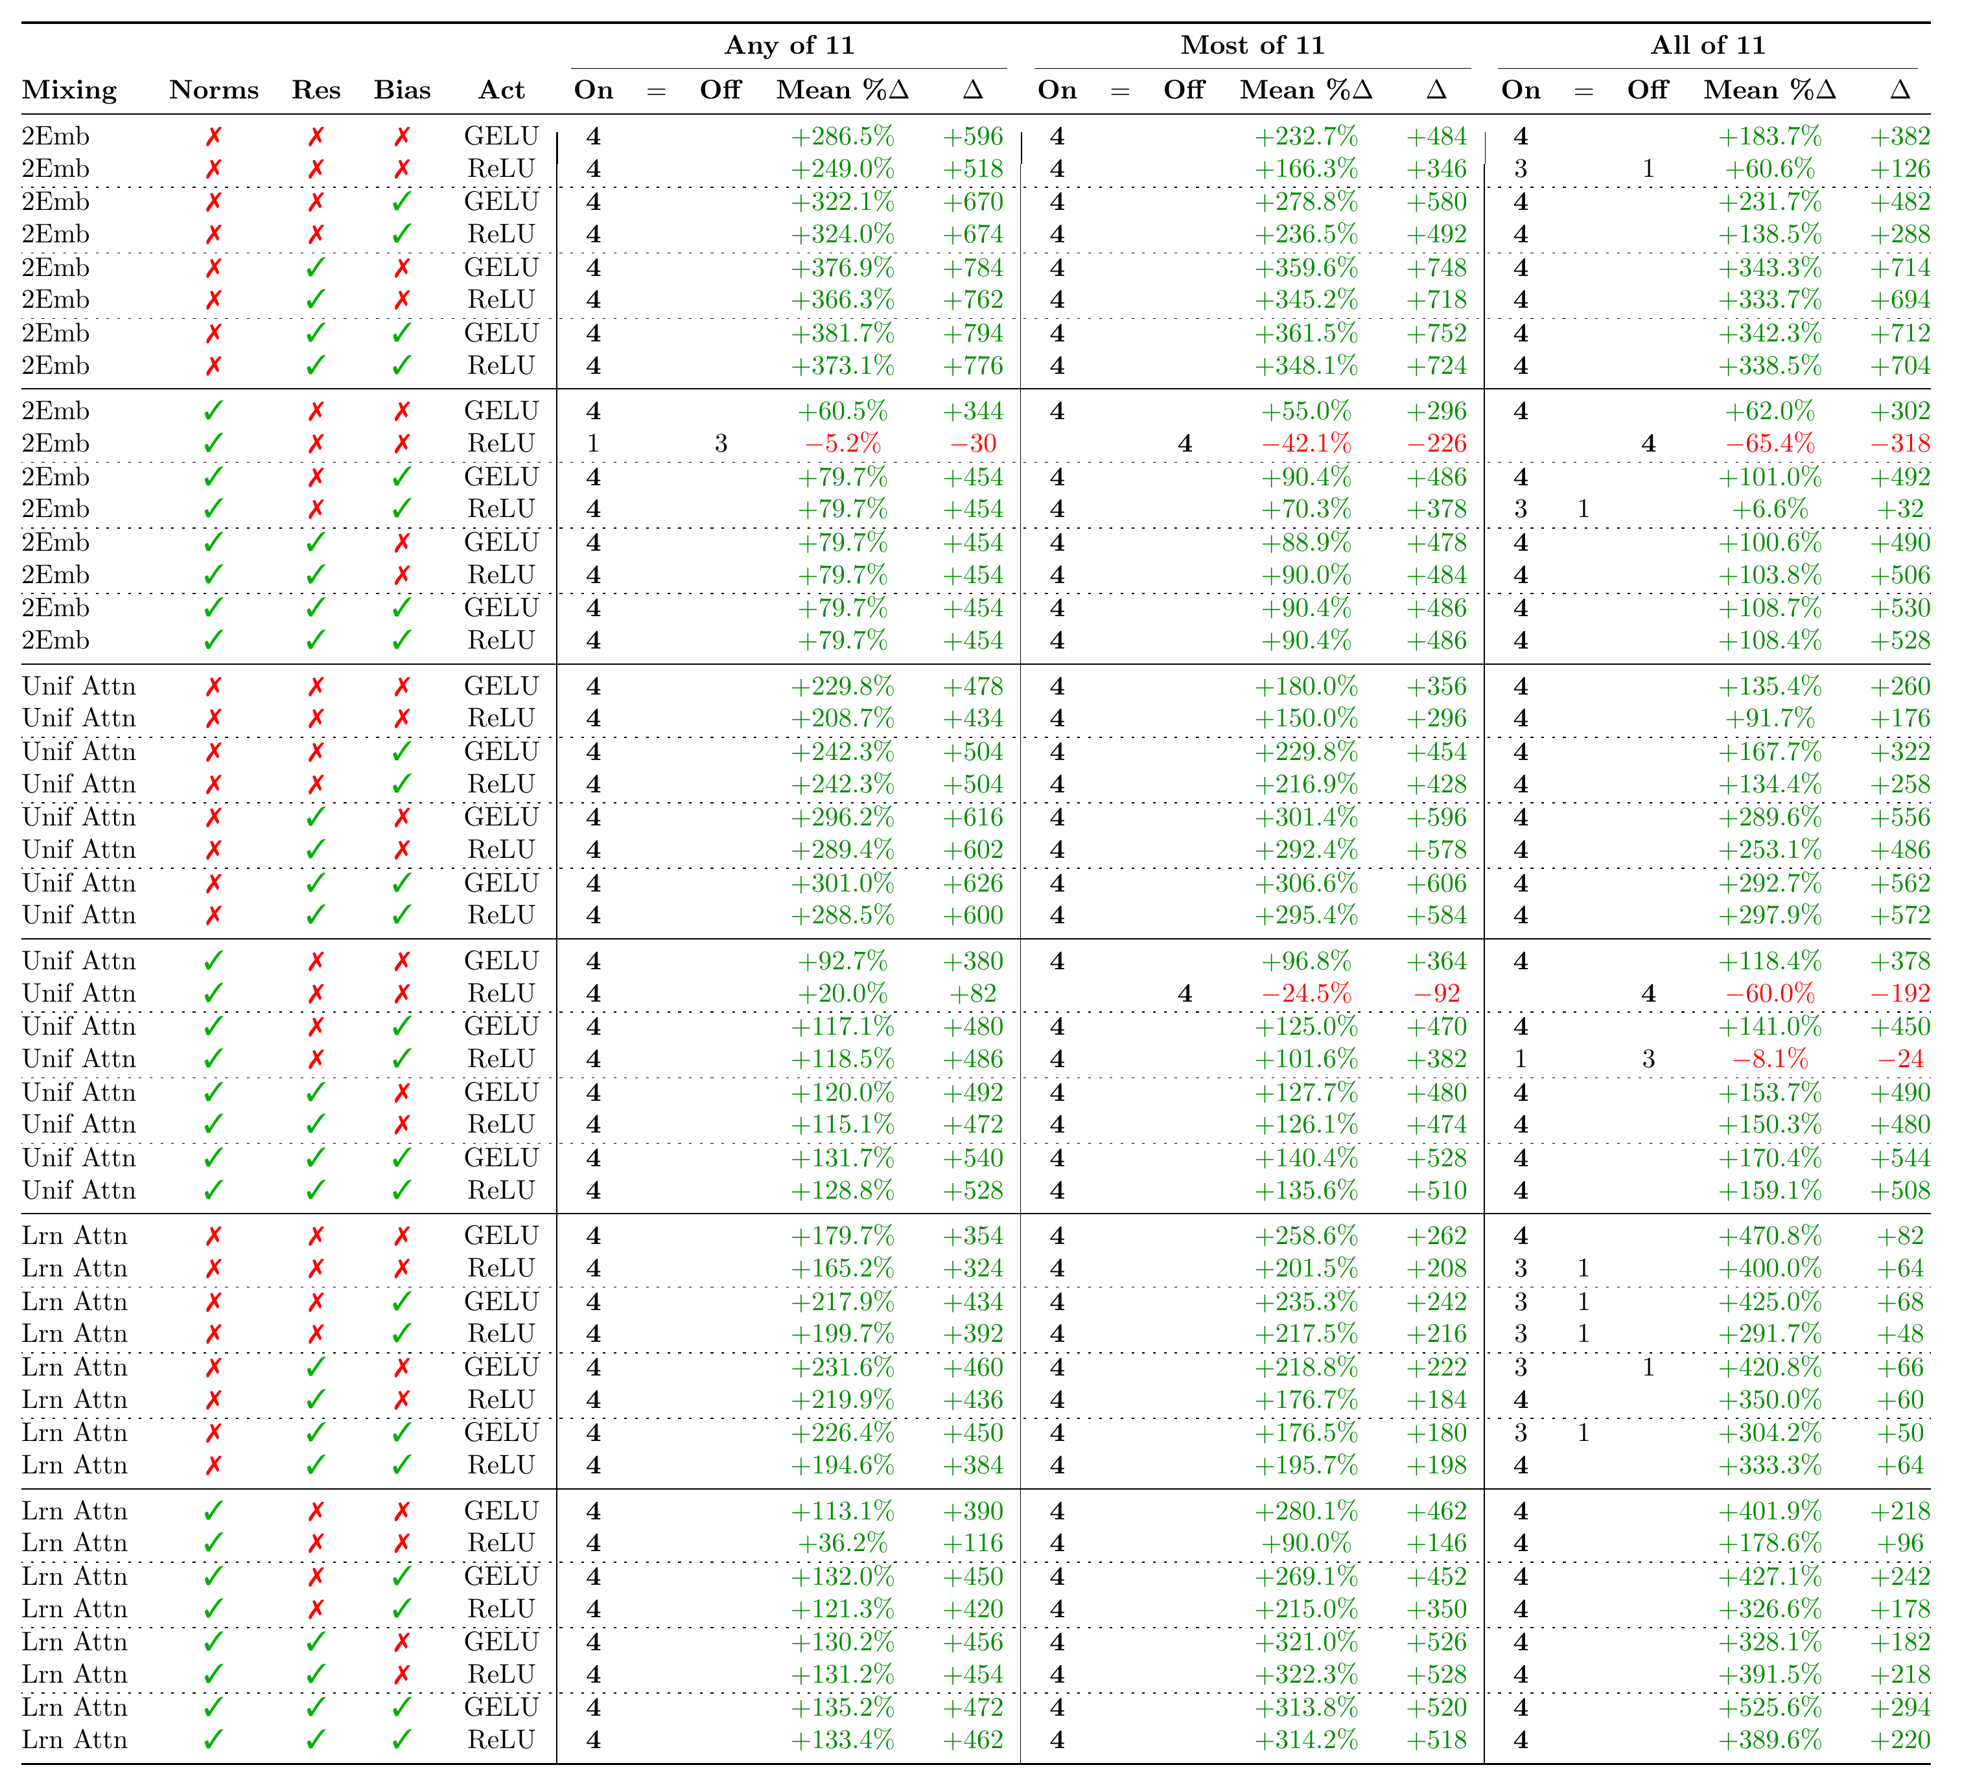Click the Norms column header
This screenshot has height=1787, width=1962.
coord(214,91)
